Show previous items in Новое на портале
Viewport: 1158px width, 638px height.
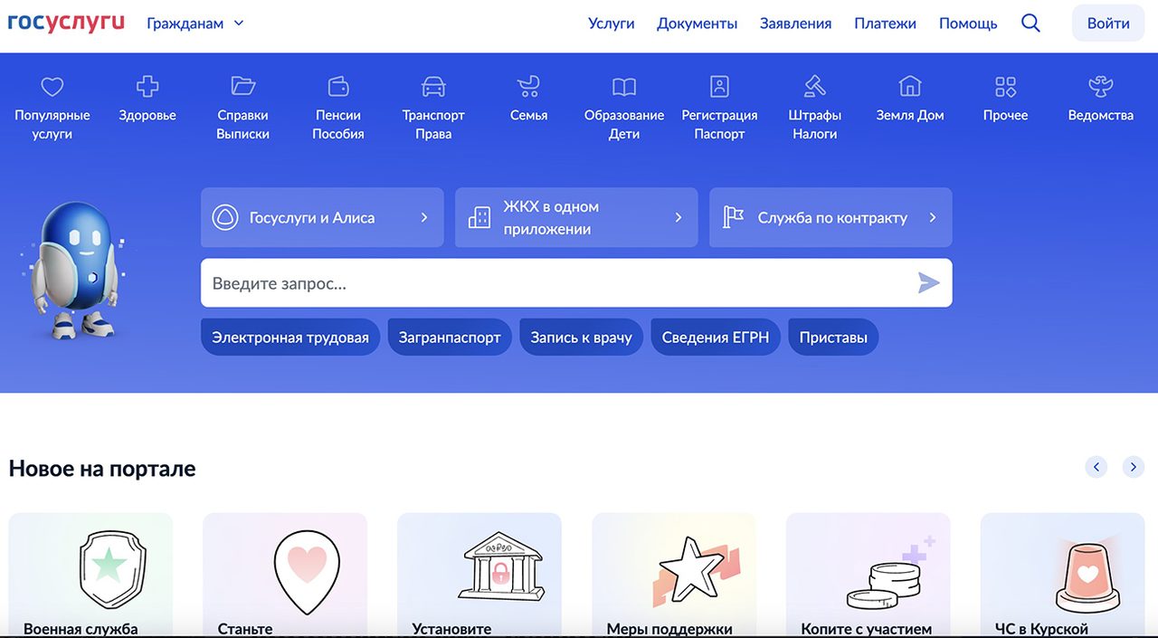point(1096,467)
